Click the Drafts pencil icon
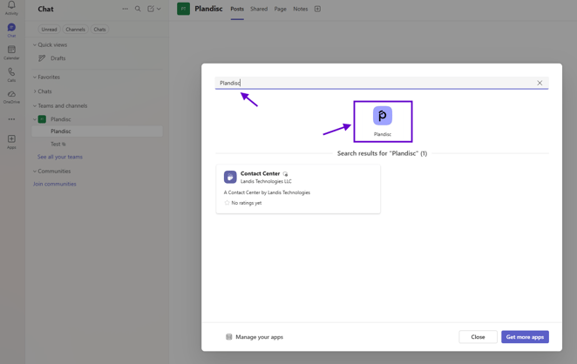This screenshot has height=364, width=577. [x=42, y=58]
